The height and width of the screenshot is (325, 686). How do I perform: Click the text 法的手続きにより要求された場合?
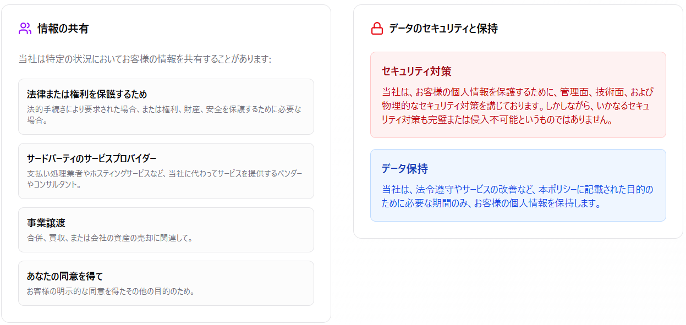(164, 114)
